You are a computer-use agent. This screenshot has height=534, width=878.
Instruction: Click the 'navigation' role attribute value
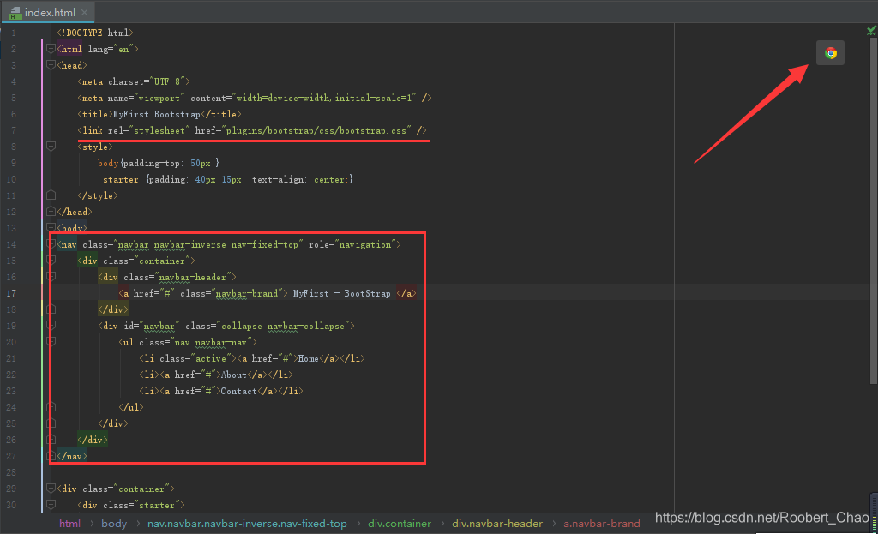coord(365,244)
